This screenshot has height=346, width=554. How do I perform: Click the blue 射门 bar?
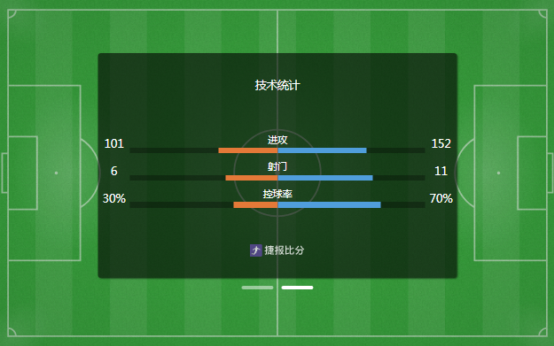tap(325, 178)
